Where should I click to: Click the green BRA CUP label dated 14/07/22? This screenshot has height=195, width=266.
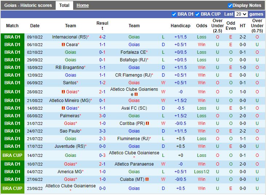coord(12,155)
